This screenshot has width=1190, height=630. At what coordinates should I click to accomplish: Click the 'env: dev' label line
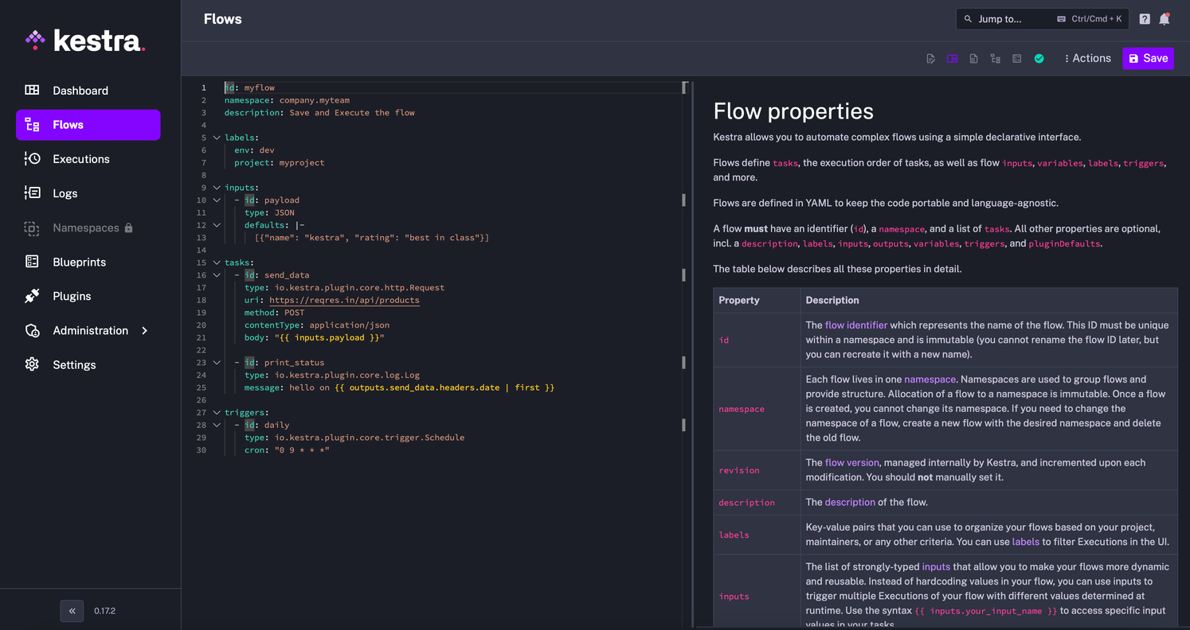(254, 150)
